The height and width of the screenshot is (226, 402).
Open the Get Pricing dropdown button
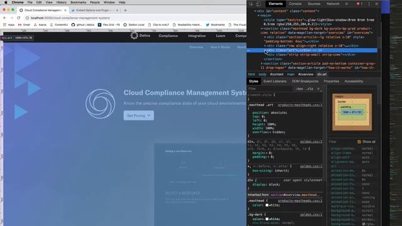point(139,116)
